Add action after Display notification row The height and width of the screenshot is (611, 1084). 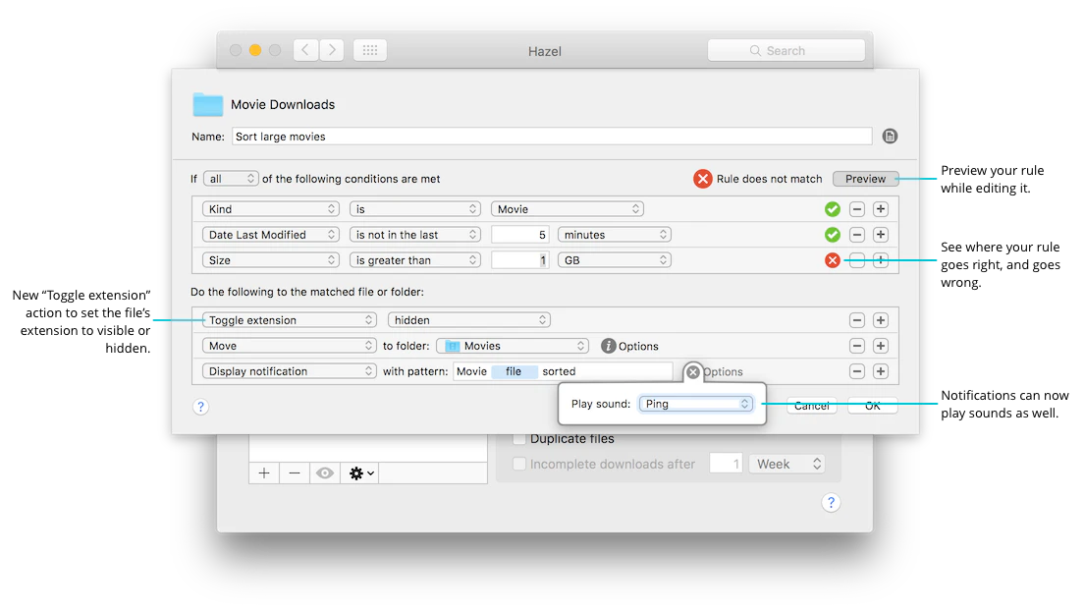pos(880,371)
